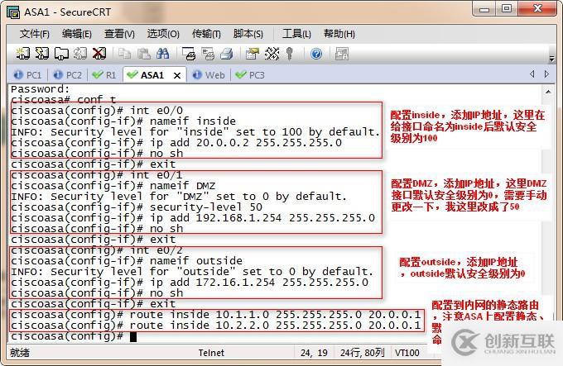Click the 'security-level 50' terminal line
Viewport: 563px width, 366px height.
tap(137, 207)
